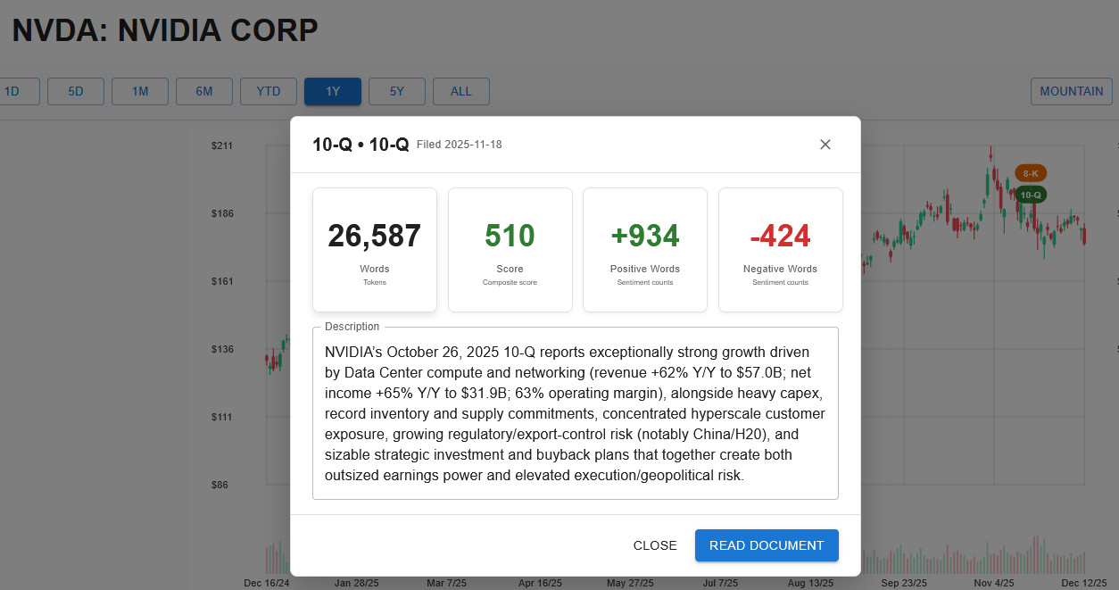
Task: Click the active 1Y range button
Action: [333, 91]
